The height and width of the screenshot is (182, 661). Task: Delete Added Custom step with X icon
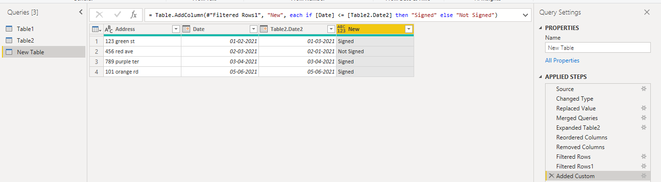click(x=551, y=176)
